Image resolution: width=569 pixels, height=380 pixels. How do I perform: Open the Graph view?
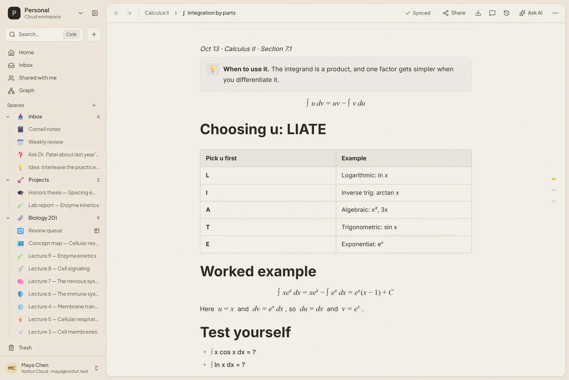[53, 90]
